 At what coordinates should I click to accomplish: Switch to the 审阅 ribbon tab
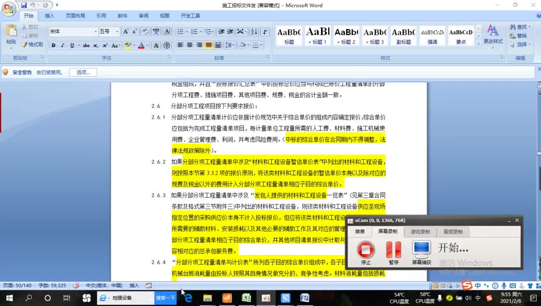pos(144,16)
